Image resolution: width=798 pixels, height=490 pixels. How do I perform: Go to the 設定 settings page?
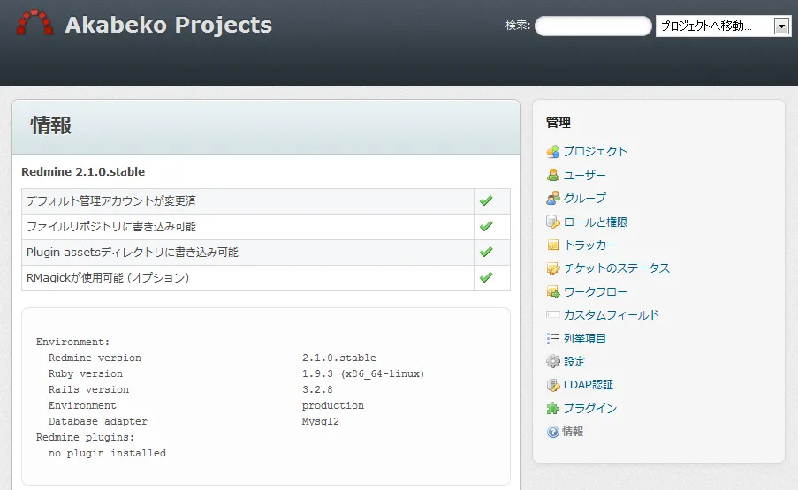pos(574,361)
